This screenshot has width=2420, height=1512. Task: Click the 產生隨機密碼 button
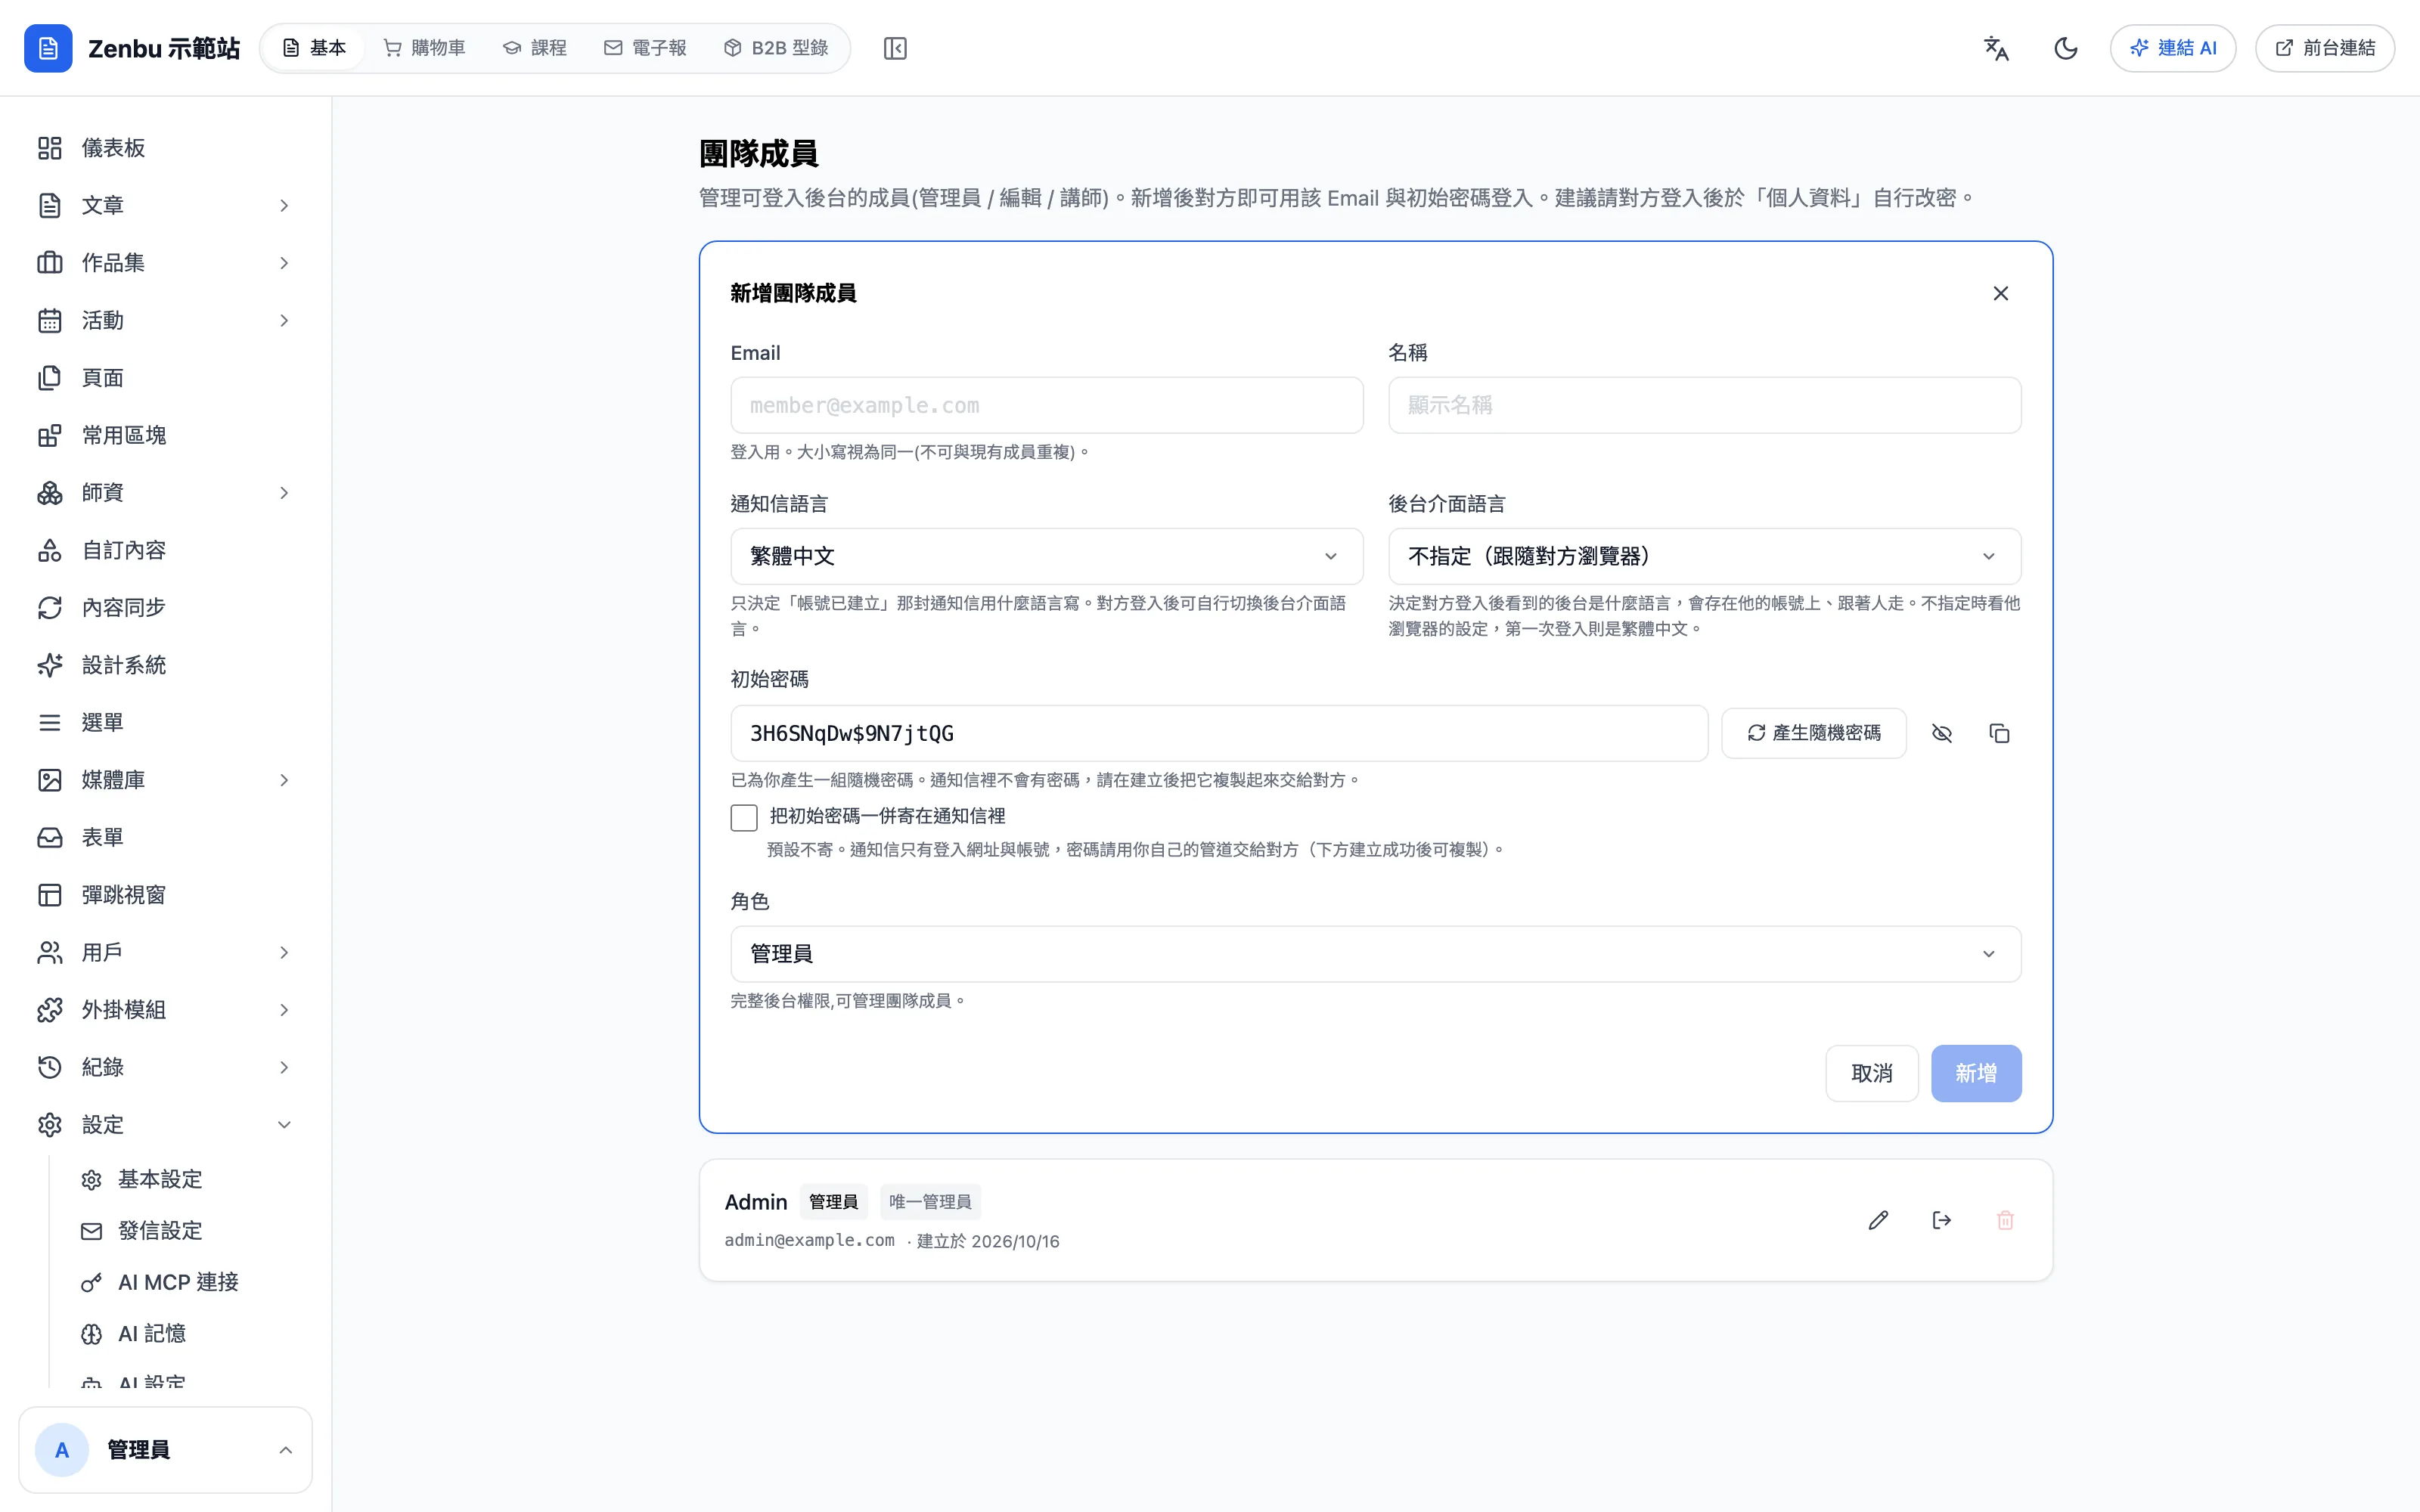click(1814, 734)
